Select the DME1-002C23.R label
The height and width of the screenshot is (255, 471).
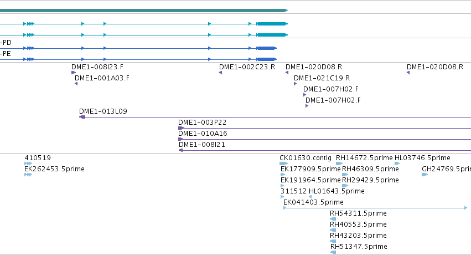(247, 67)
